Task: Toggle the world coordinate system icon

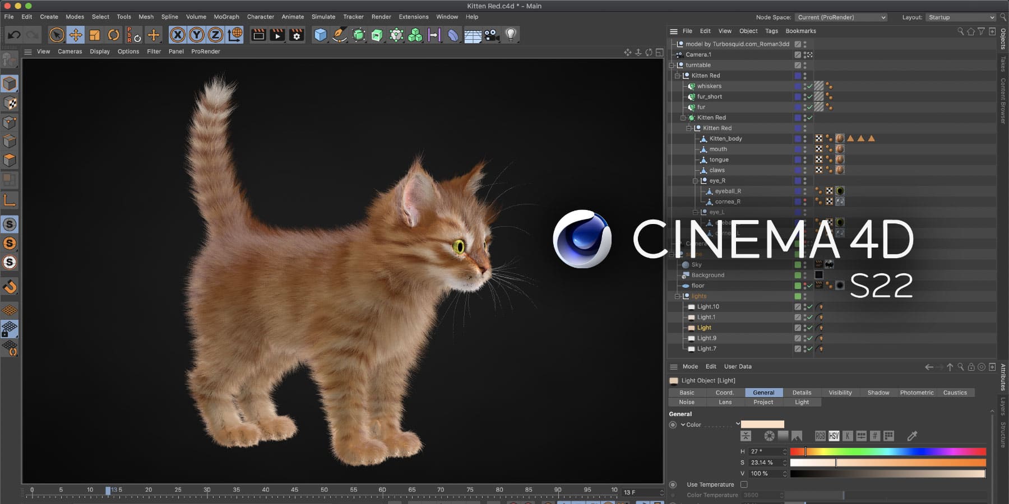Action: tap(235, 35)
